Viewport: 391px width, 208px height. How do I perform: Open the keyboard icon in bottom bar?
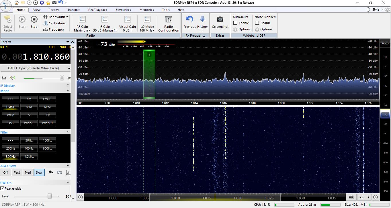click(351, 197)
